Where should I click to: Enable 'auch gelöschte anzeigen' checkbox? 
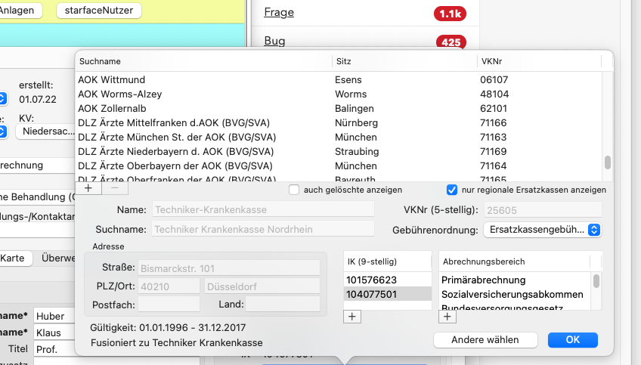coord(294,190)
